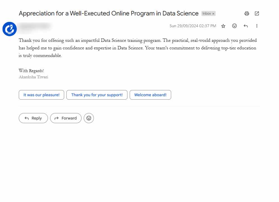Click the sender's blue profile avatar
The height and width of the screenshot is (202, 279).
pos(10,29)
